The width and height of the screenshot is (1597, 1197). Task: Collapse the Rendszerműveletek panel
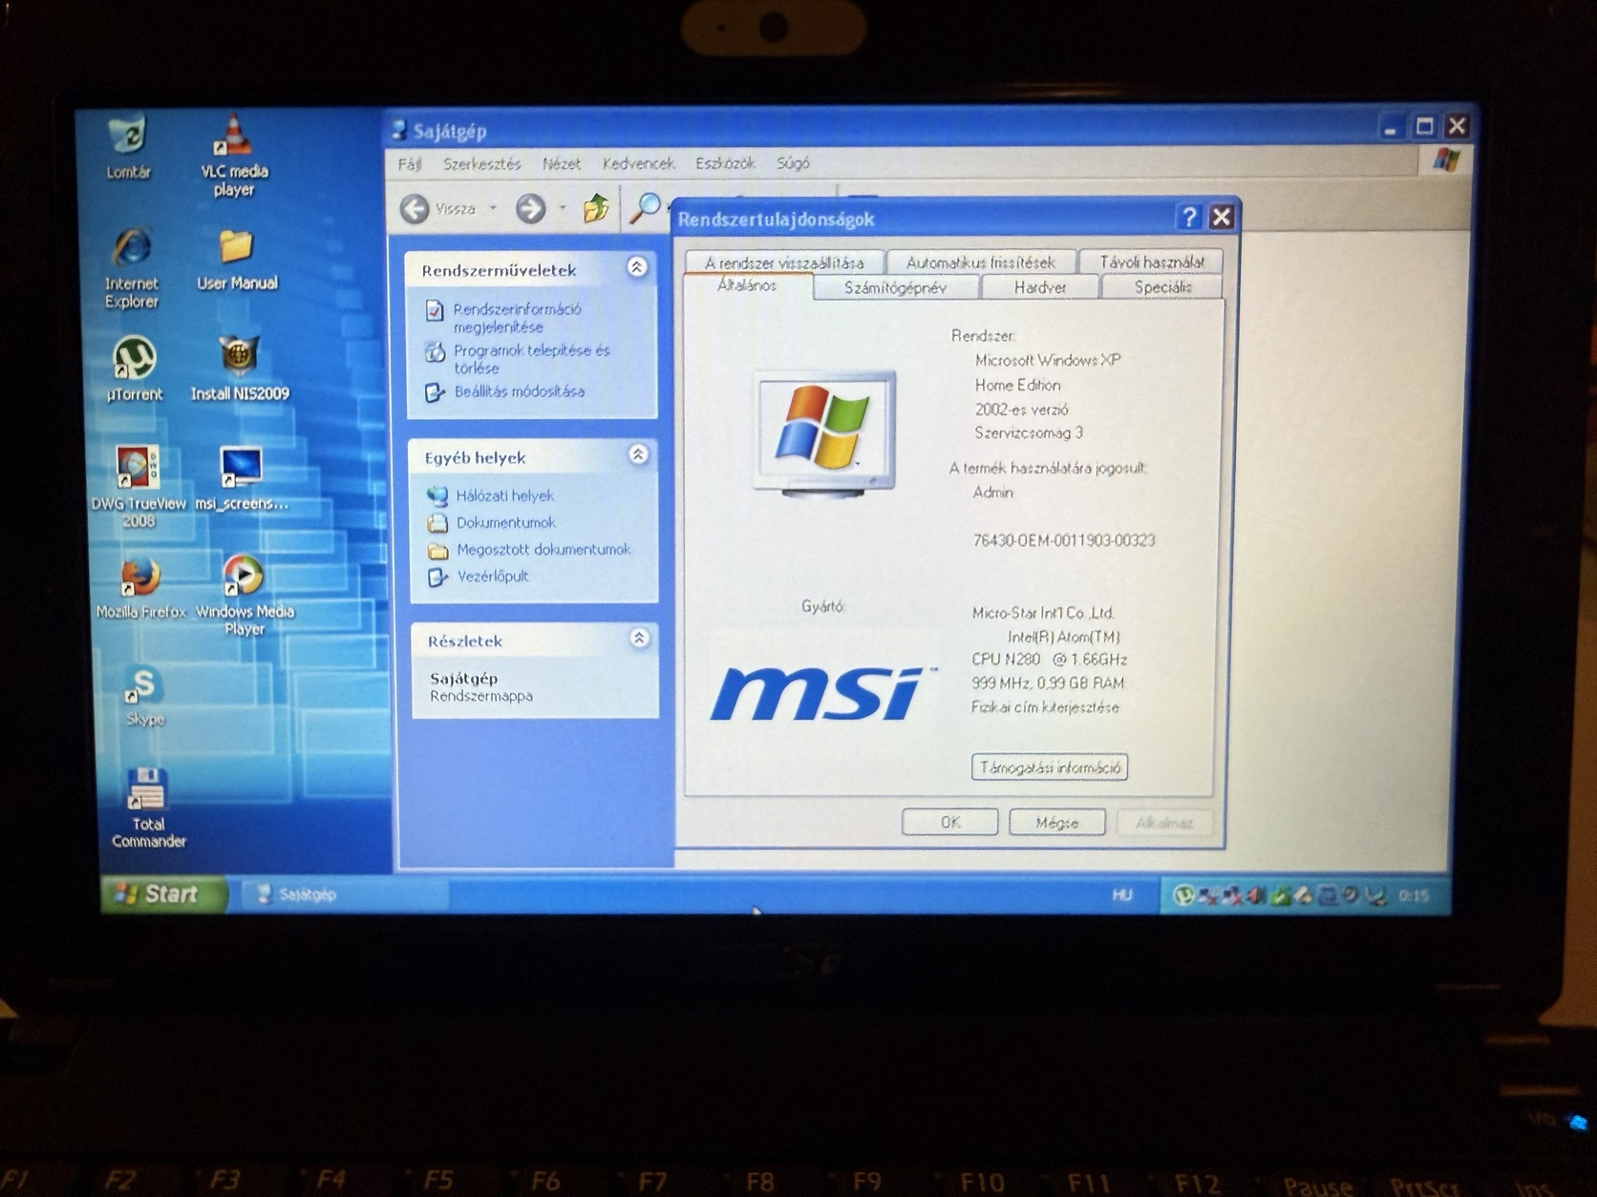pos(637,267)
